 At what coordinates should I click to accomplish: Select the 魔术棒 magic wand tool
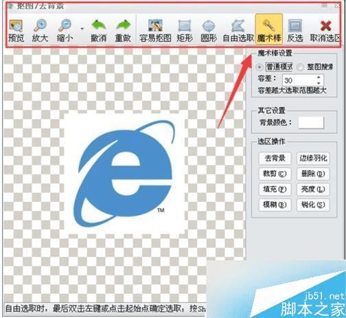269,28
